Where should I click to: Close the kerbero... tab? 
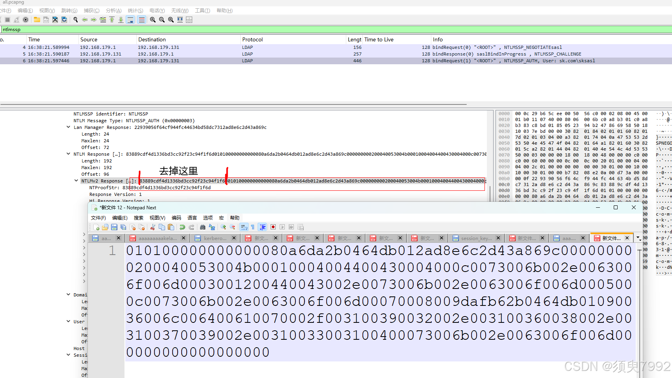pyautogui.click(x=234, y=238)
